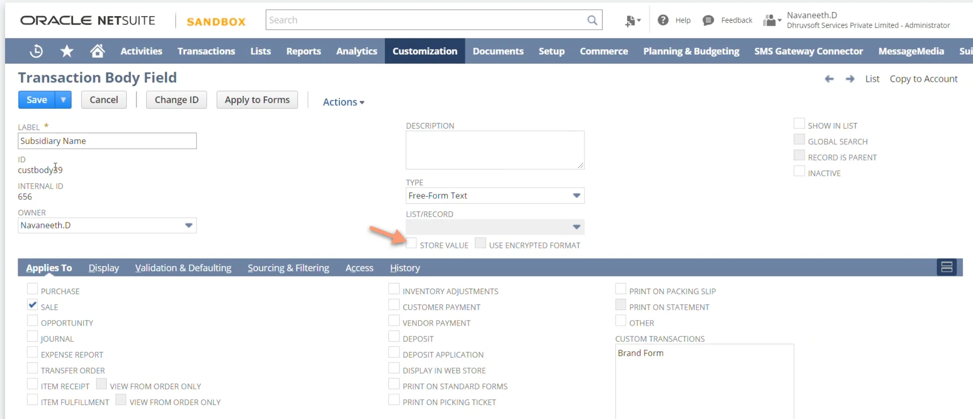
Task: Open the Analytics menu
Action: 357,51
